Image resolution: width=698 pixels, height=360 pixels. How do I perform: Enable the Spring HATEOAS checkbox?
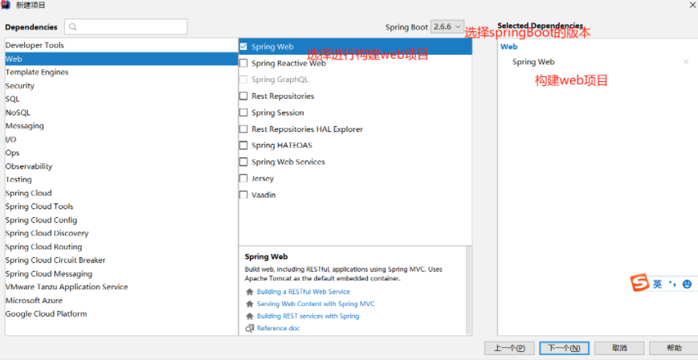point(243,145)
